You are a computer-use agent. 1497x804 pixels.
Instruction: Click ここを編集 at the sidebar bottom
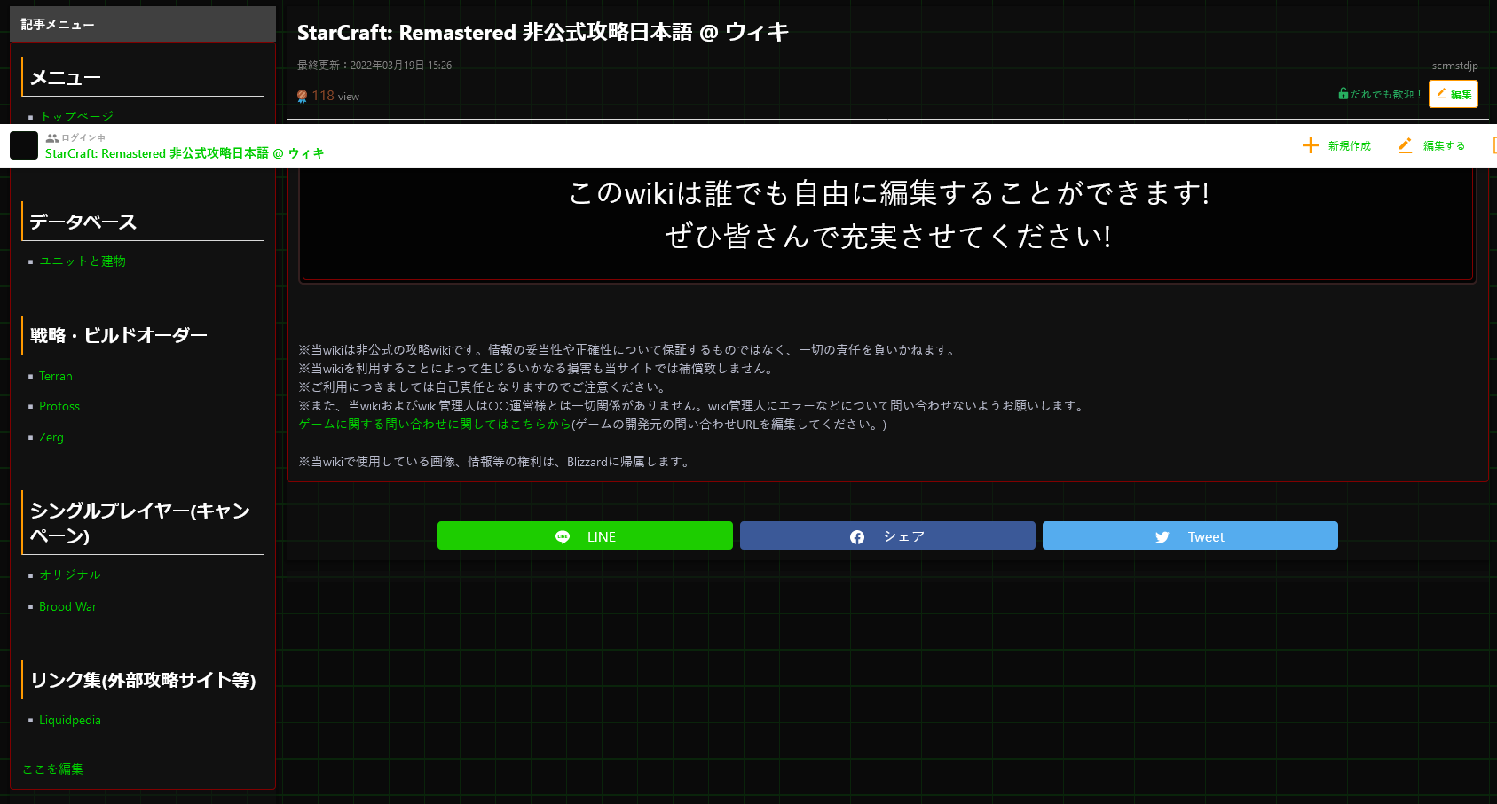click(53, 769)
